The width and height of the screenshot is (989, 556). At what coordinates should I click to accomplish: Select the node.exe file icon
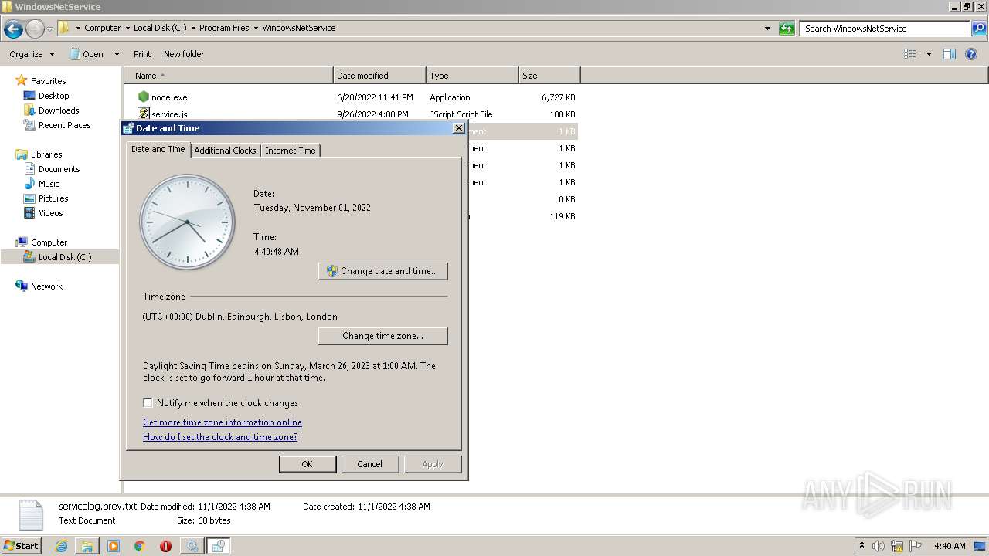click(143, 97)
